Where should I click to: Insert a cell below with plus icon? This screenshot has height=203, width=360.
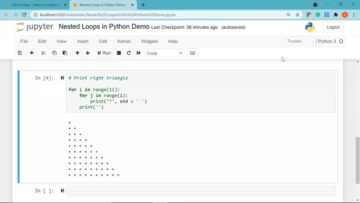(31, 53)
